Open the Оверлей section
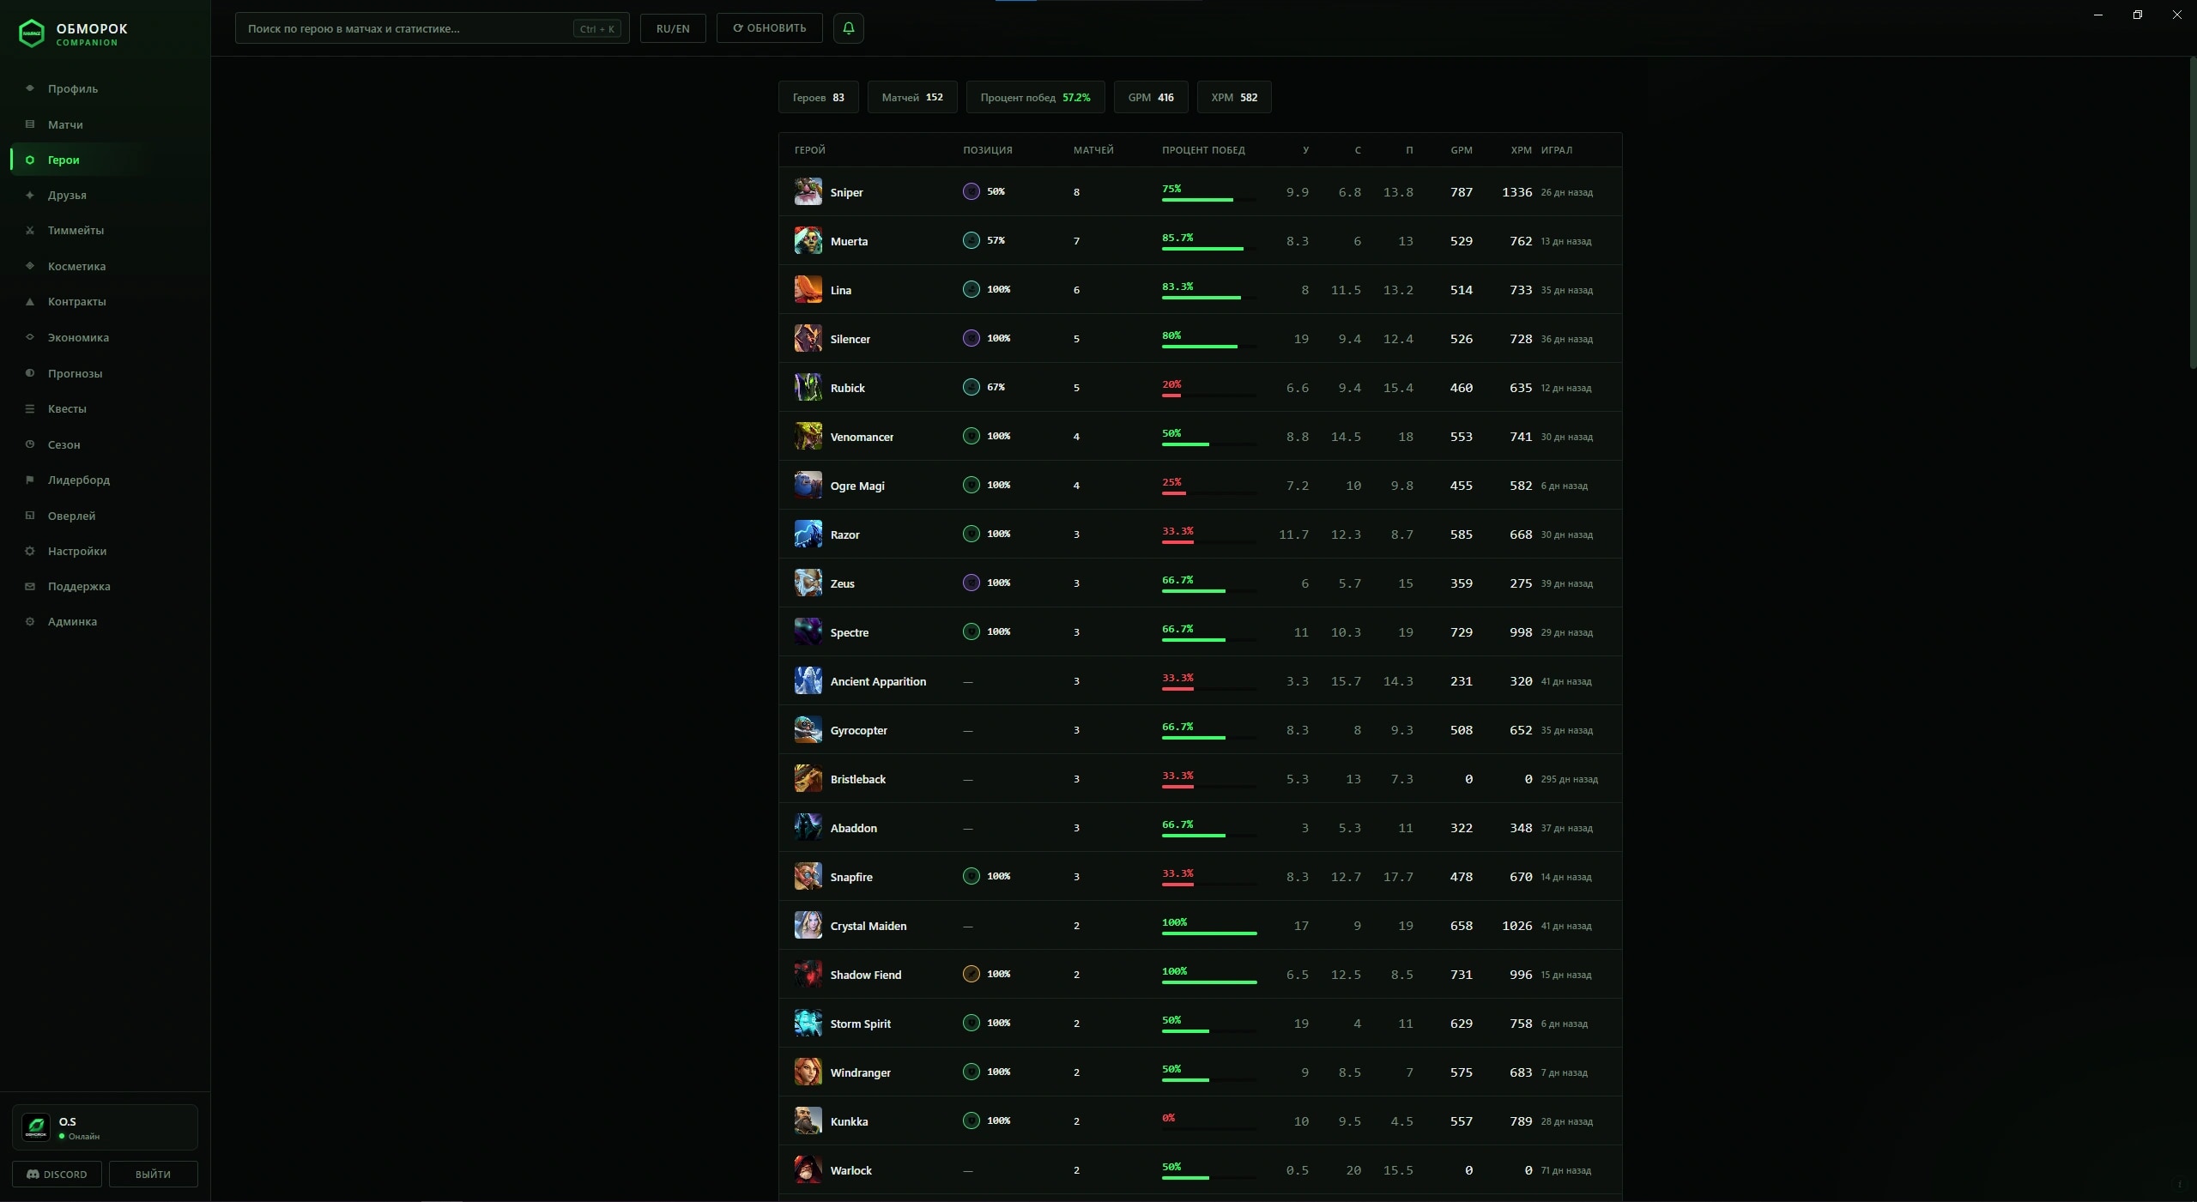 tap(106, 516)
